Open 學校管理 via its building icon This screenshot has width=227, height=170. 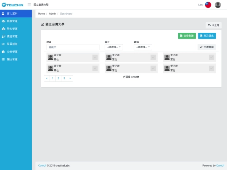[x=3, y=29]
